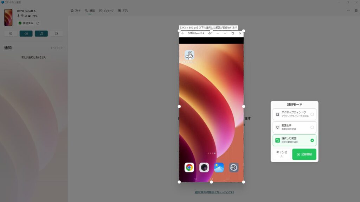Select the アクティブウィンドウ radio button
The height and width of the screenshot is (202, 360).
coord(312,114)
